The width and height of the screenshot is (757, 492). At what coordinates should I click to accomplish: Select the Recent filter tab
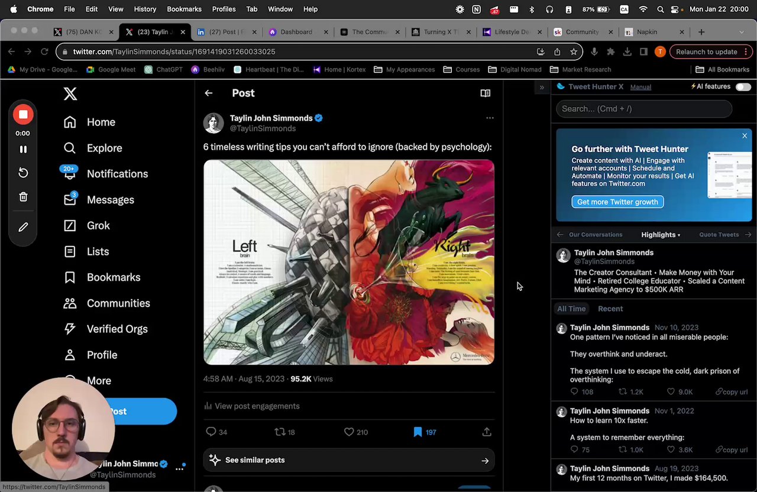(x=610, y=309)
